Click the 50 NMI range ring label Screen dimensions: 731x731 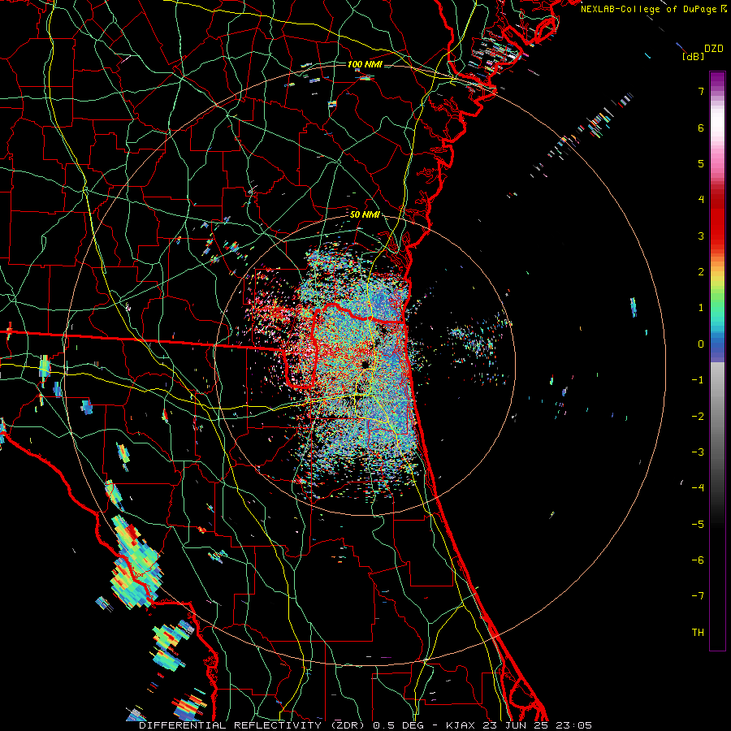(x=365, y=214)
